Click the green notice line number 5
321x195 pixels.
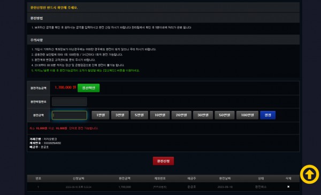point(86,71)
